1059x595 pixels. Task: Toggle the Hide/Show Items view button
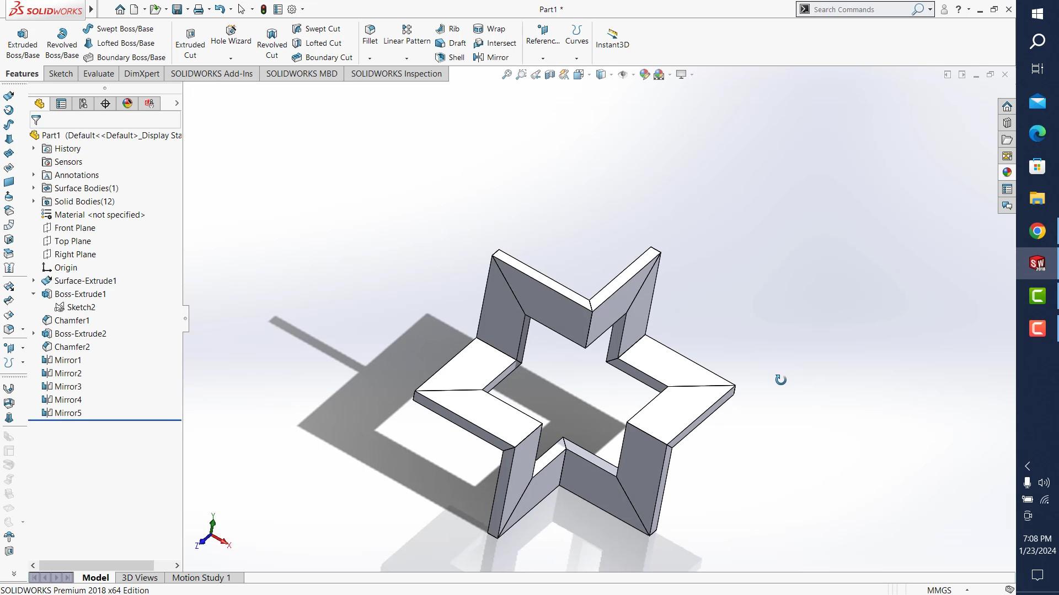tap(623, 74)
